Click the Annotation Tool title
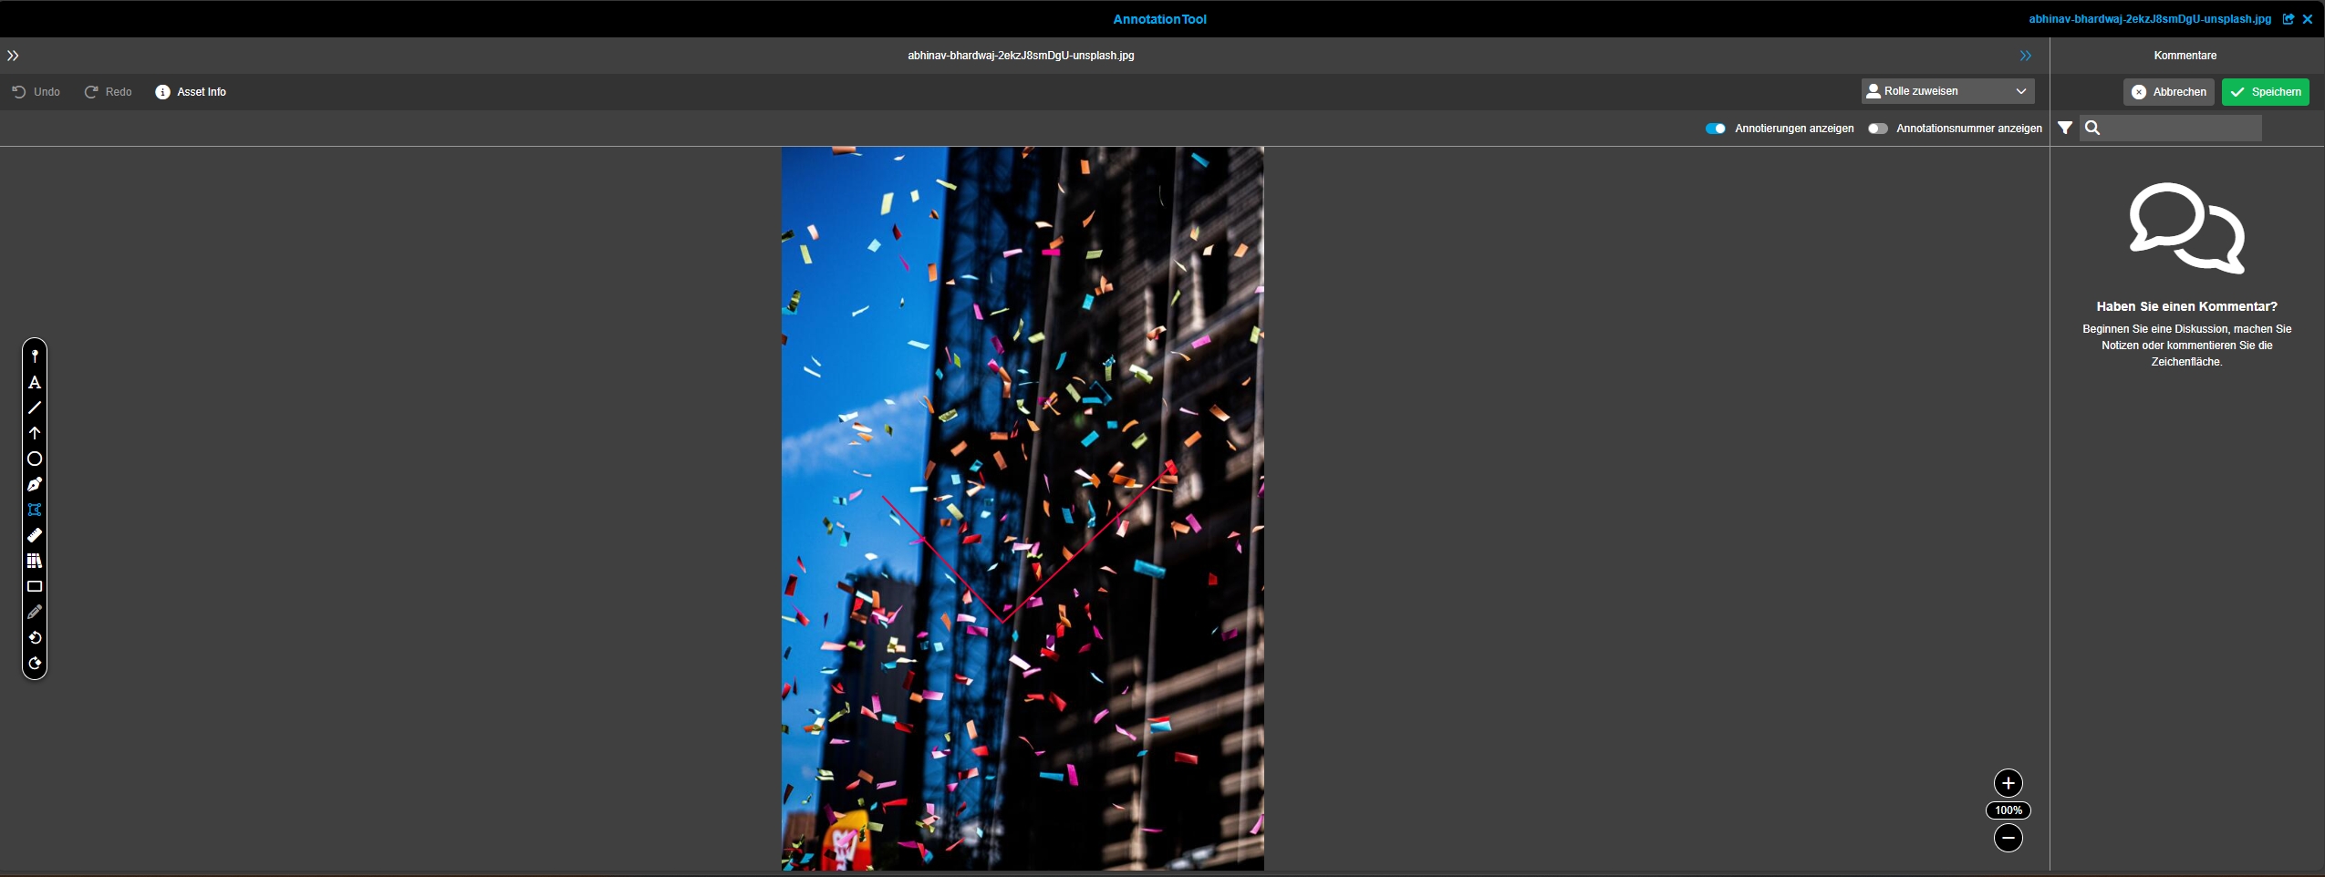Viewport: 2325px width, 877px height. 1159,19
